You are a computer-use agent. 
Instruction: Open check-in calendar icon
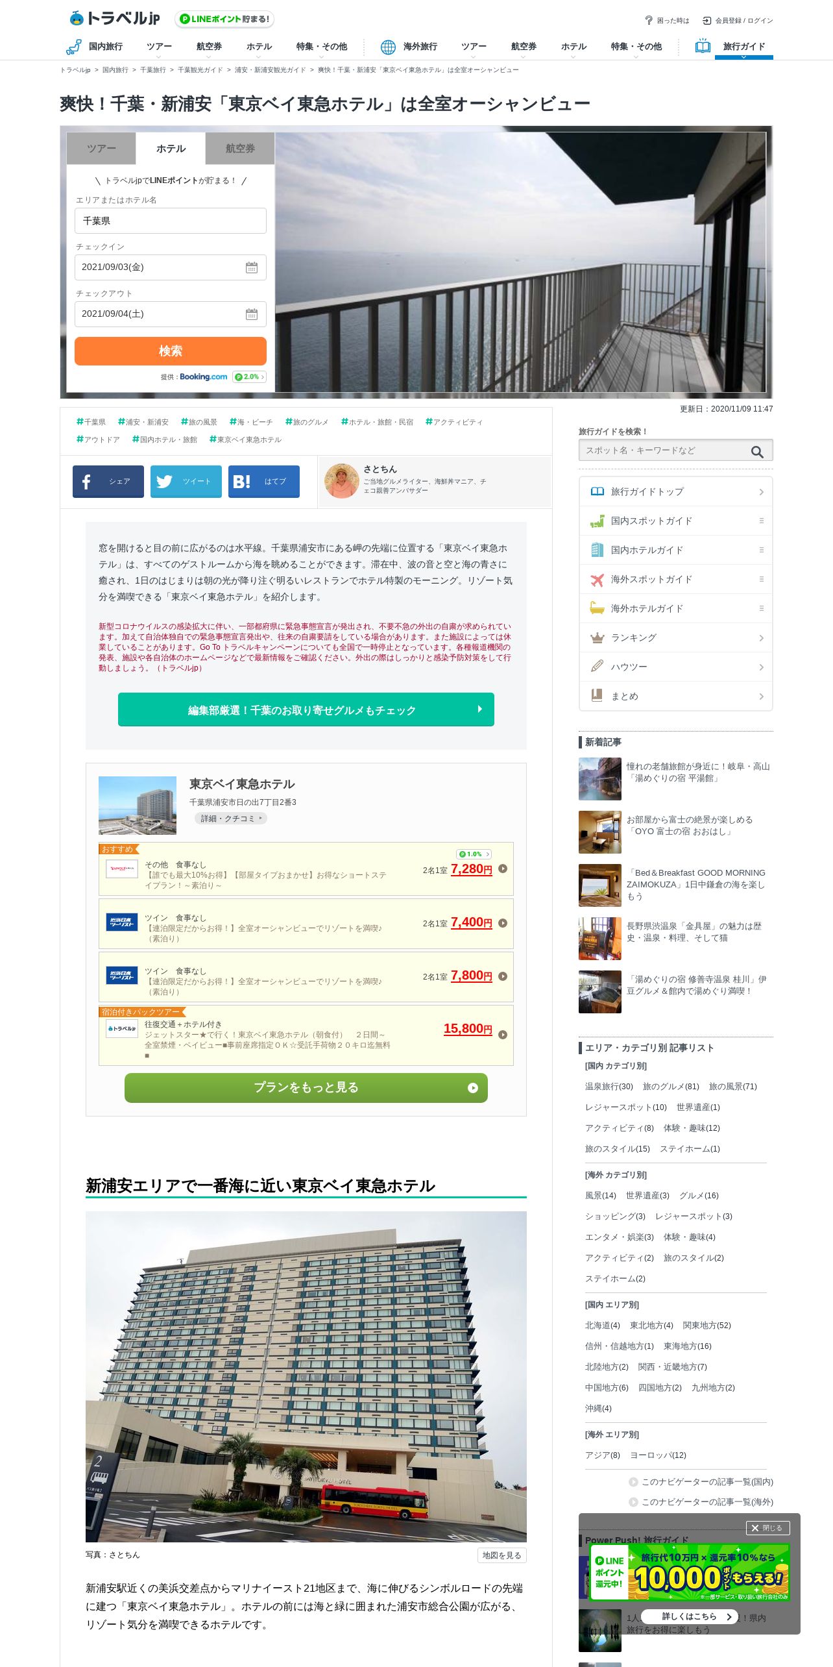pos(252,267)
